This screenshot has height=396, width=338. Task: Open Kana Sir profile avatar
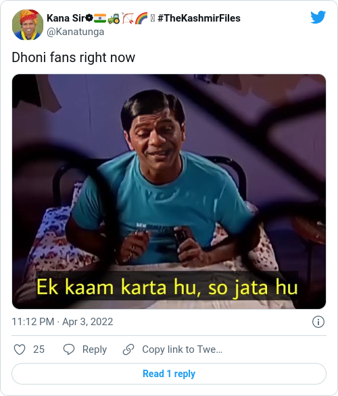pos(28,25)
